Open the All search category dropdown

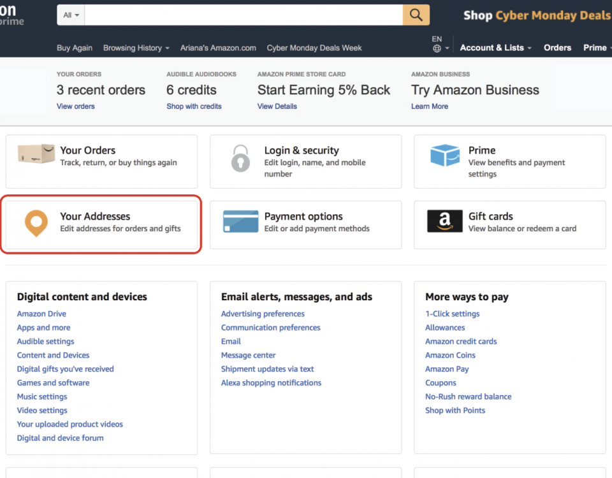71,15
